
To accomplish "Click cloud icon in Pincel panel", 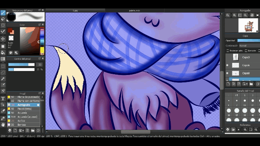I will tap(10, 131).
